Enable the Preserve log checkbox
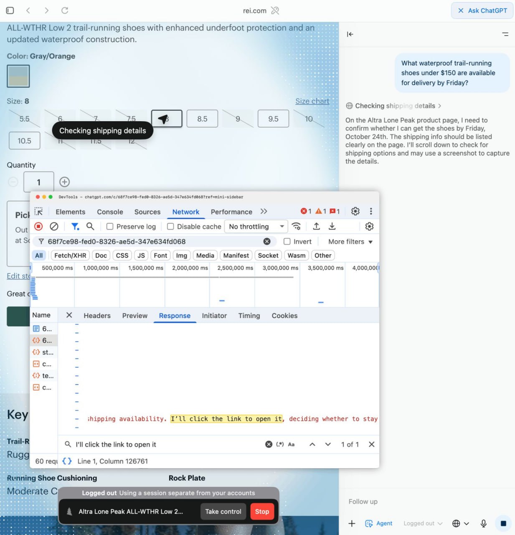Viewport: 515px width, 535px height. [x=110, y=227]
